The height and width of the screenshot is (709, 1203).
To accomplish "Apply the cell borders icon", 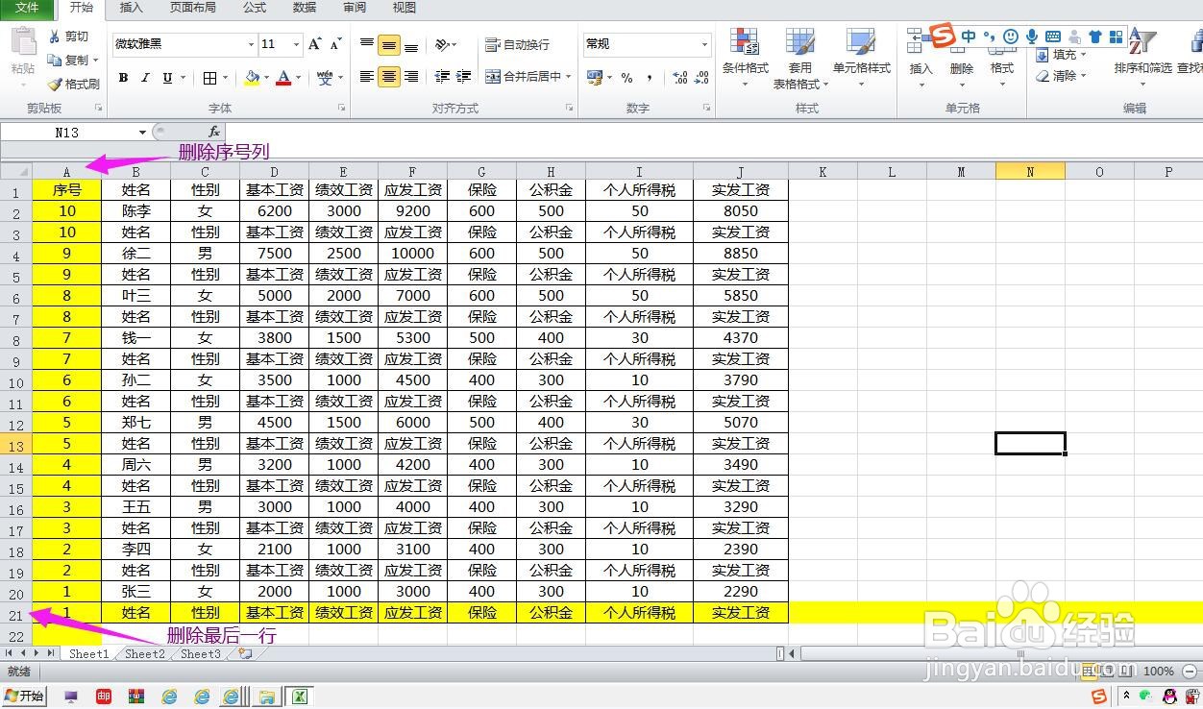I will (x=210, y=78).
